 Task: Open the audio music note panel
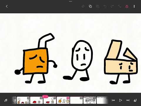click(6, 100)
